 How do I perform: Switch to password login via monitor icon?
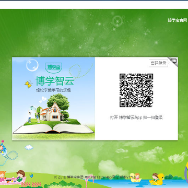tap(173, 62)
